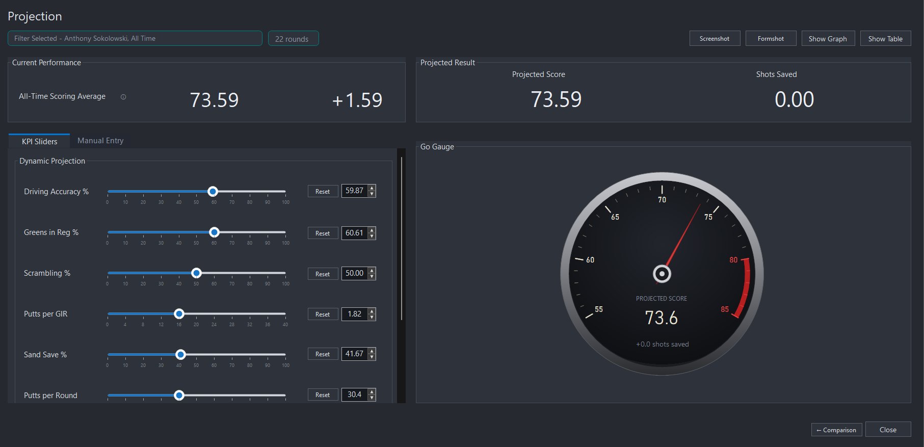Increase Driving Accuracy value with up arrow
924x447 pixels.
click(372, 188)
